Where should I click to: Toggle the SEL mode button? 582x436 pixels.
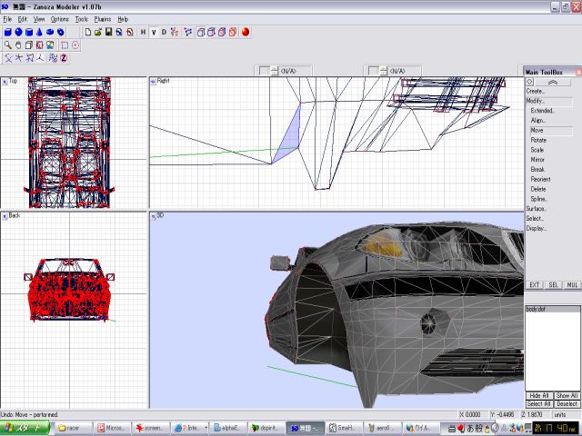click(x=553, y=284)
